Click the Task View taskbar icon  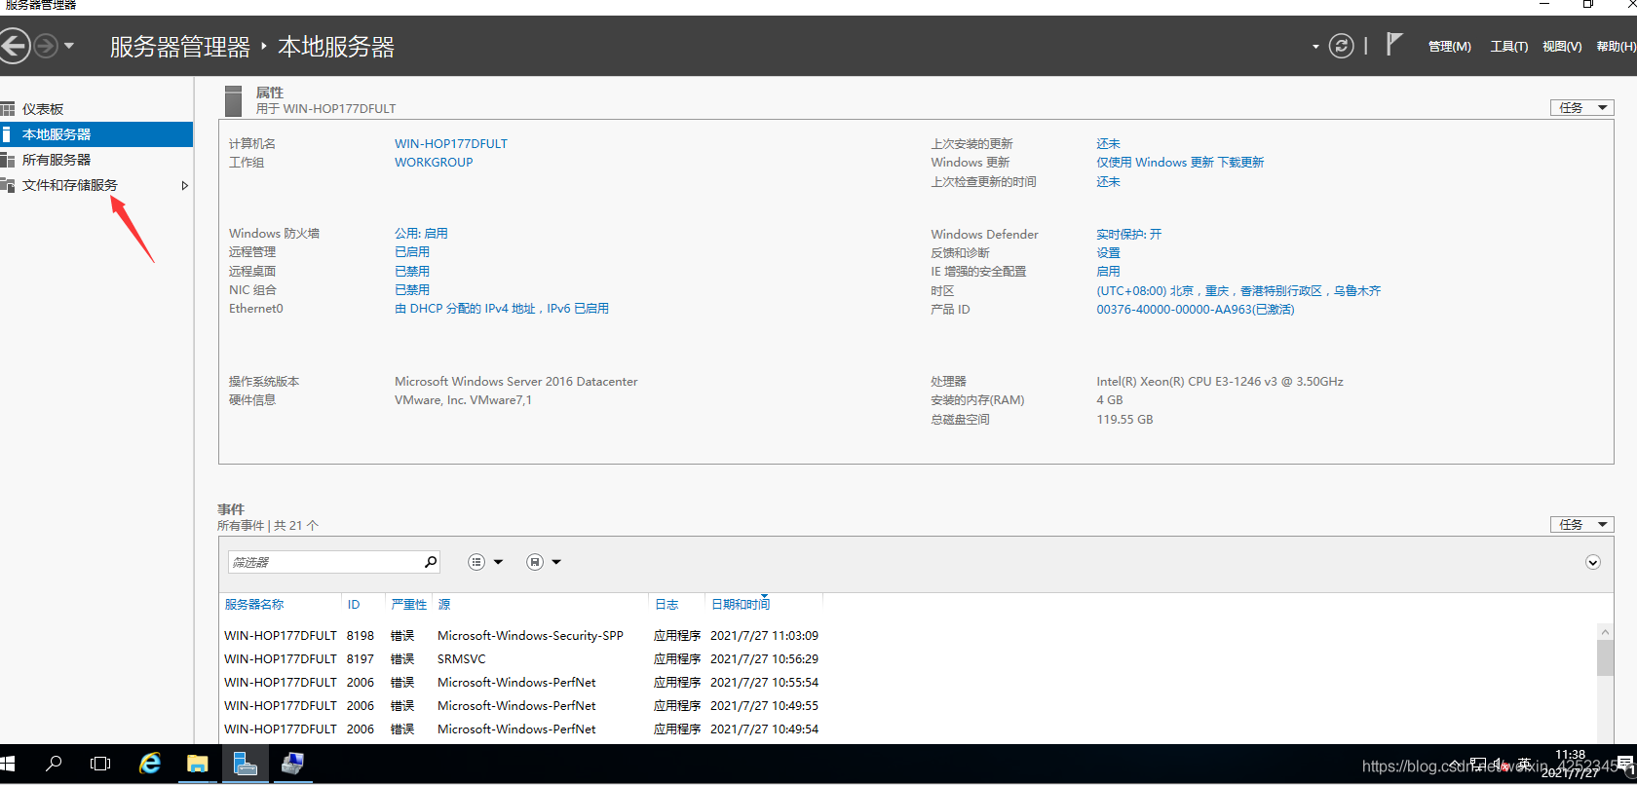pos(100,764)
